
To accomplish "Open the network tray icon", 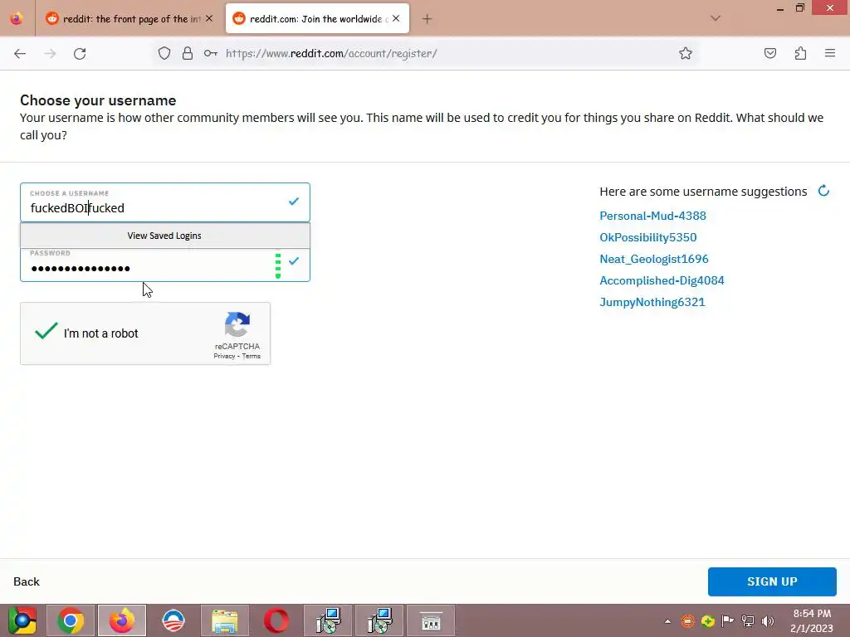I will [748, 621].
